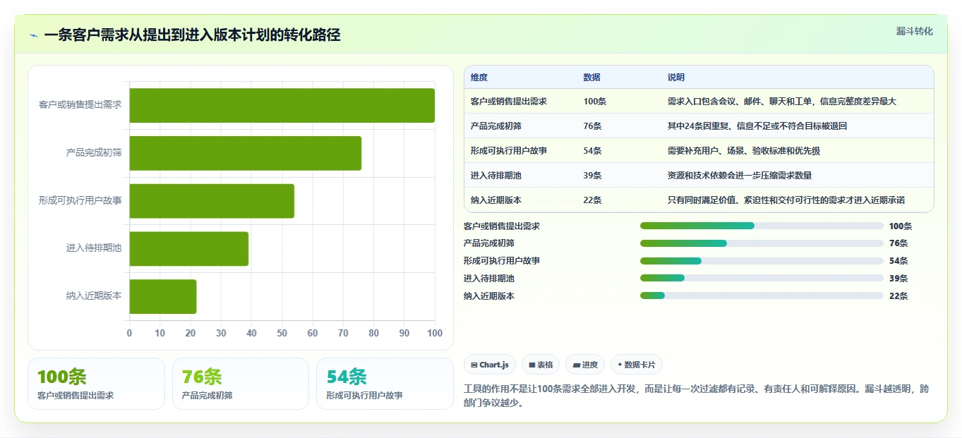The width and height of the screenshot is (962, 438).
Task: Click the 产品完成初筛 progress bar
Action: click(762, 243)
